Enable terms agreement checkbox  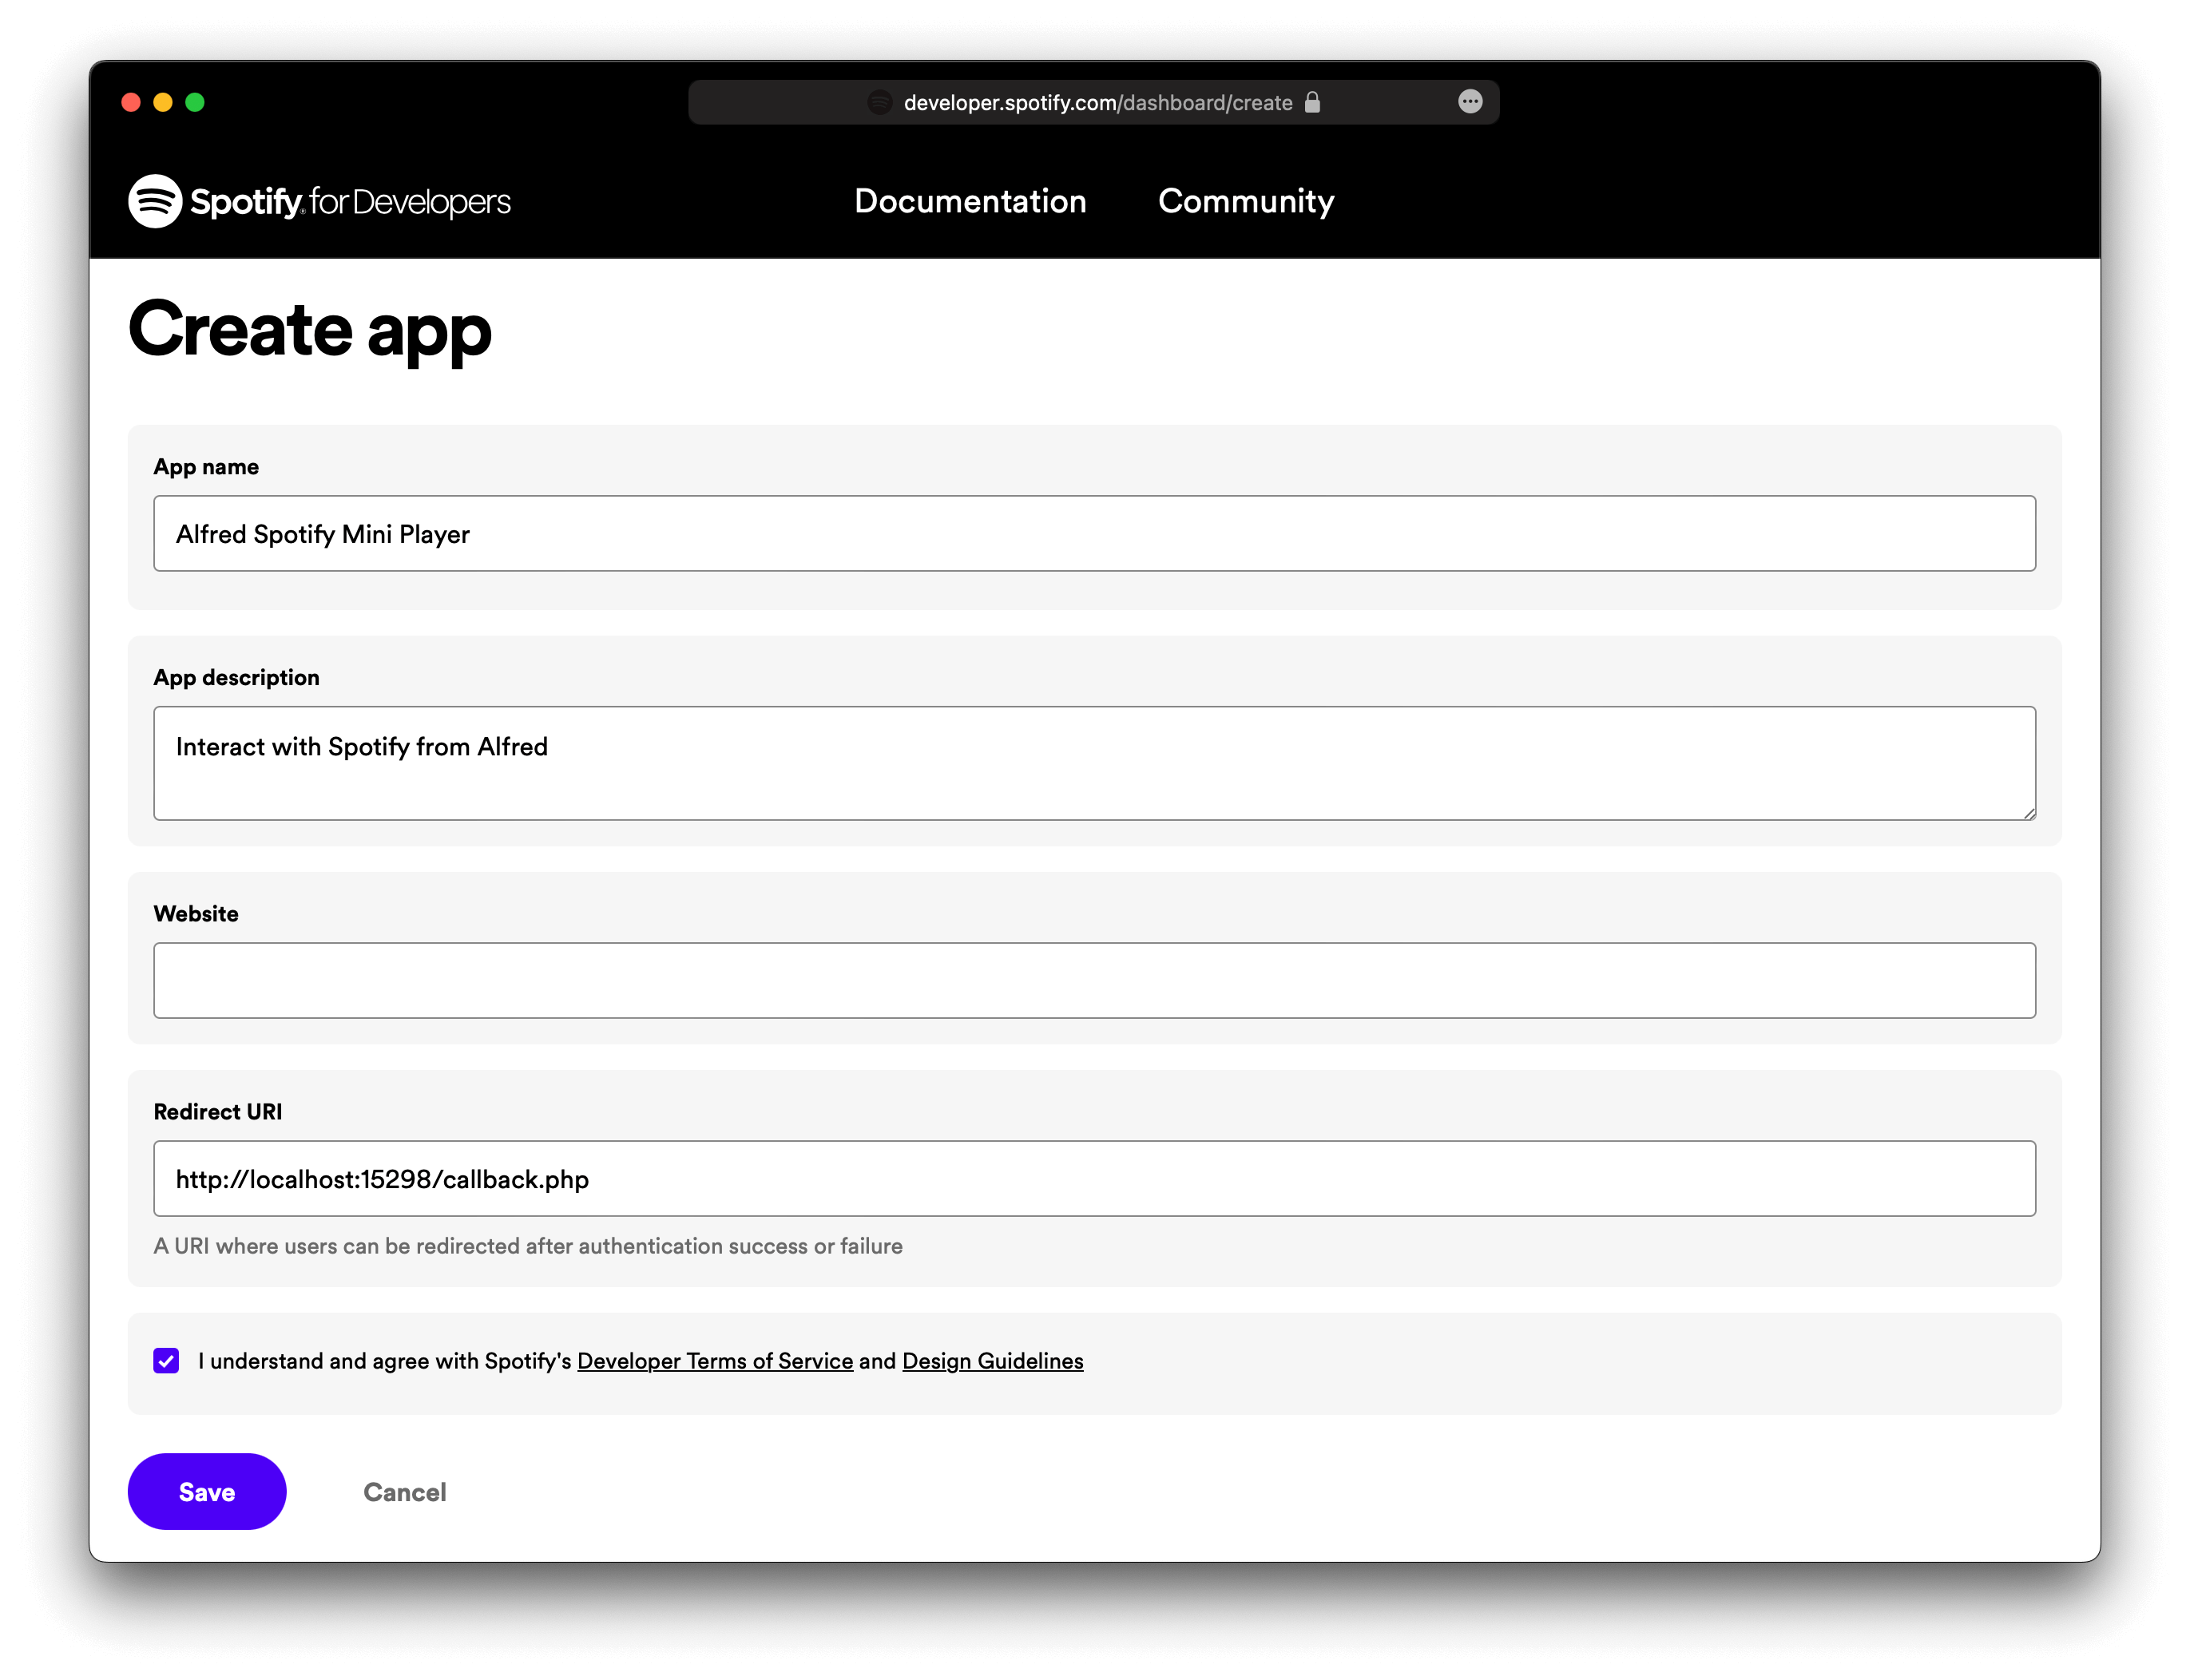click(x=168, y=1359)
